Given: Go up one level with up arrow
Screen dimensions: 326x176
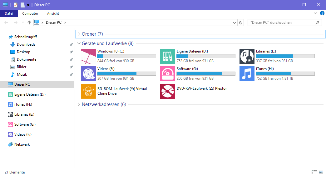Looking at the screenshot, I should [x=29, y=23].
